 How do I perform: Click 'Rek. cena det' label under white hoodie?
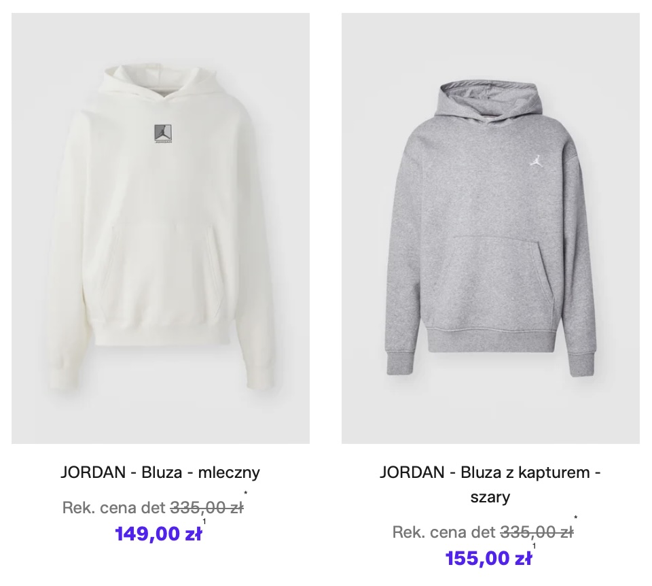point(115,508)
